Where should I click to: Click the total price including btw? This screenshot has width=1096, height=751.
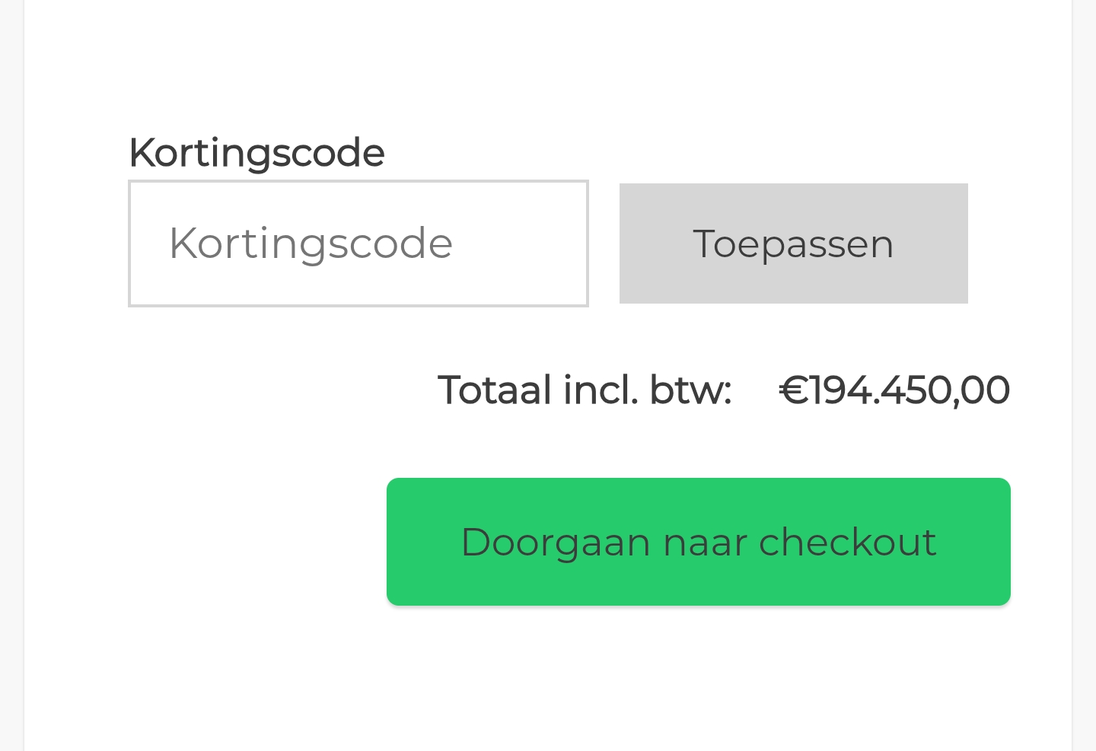894,390
